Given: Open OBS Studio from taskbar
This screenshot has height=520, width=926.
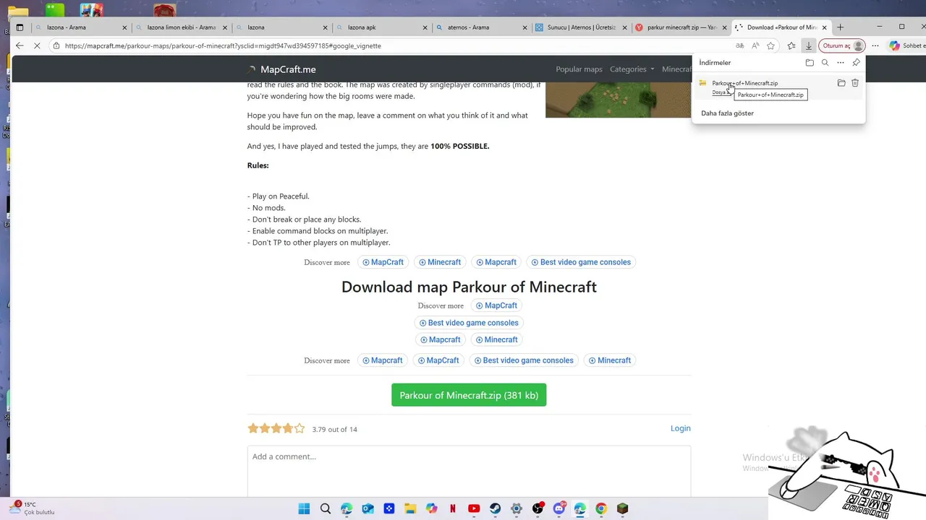Looking at the screenshot, I should 538,508.
